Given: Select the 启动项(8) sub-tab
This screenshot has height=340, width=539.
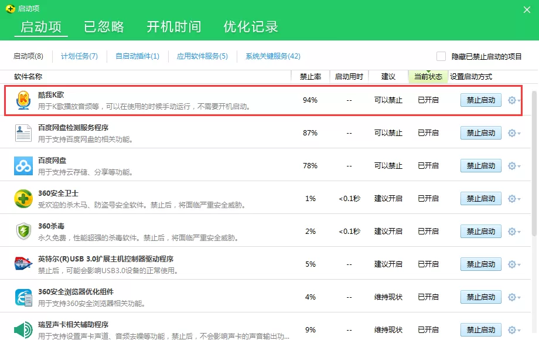Looking at the screenshot, I should click(x=28, y=56).
